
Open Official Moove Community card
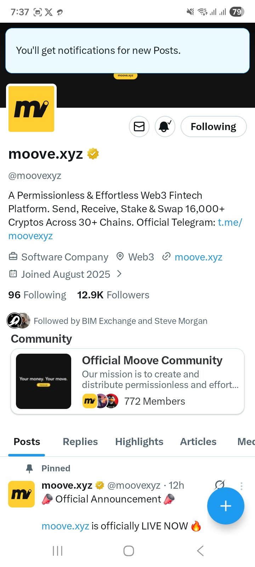(x=127, y=381)
